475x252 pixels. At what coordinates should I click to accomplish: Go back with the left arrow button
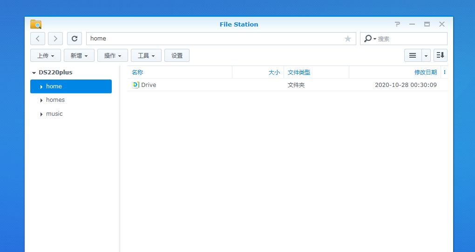38,39
